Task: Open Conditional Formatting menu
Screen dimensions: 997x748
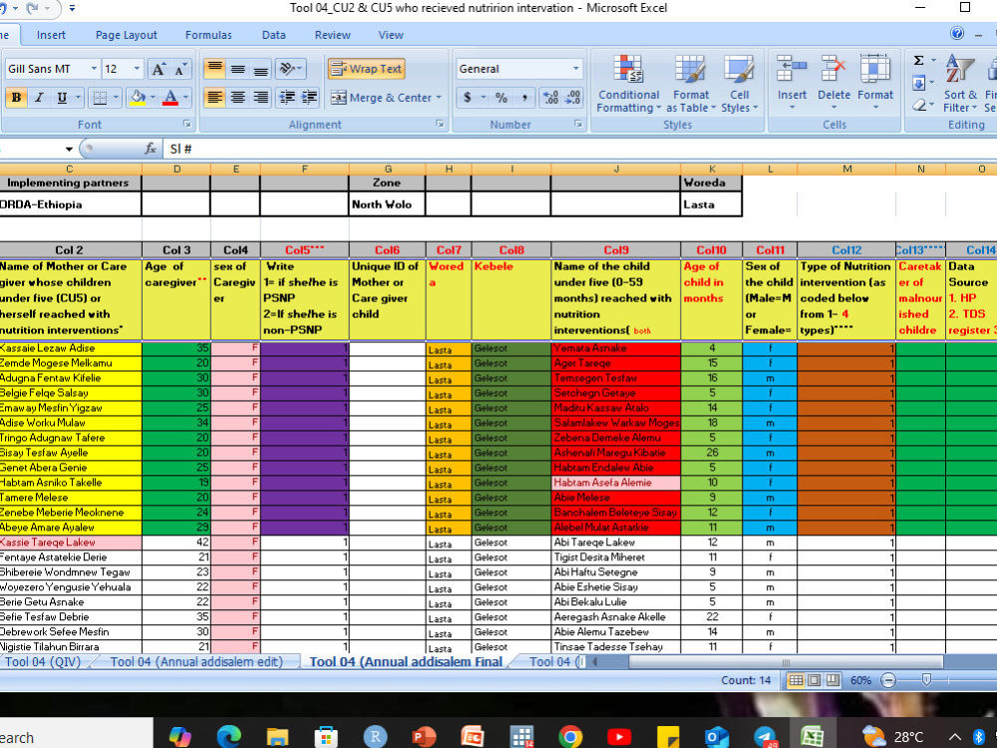Action: point(628,84)
